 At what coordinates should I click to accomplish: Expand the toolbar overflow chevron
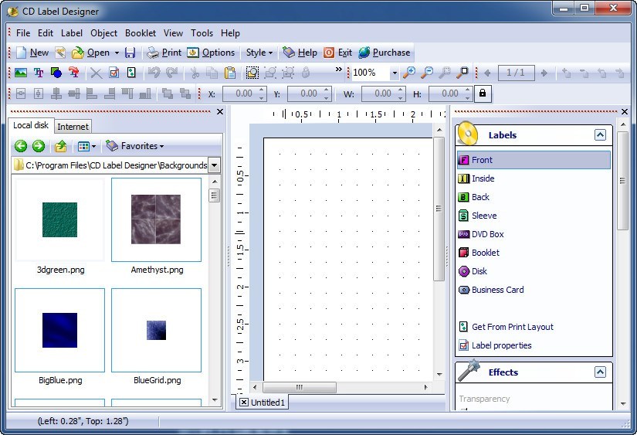(339, 70)
